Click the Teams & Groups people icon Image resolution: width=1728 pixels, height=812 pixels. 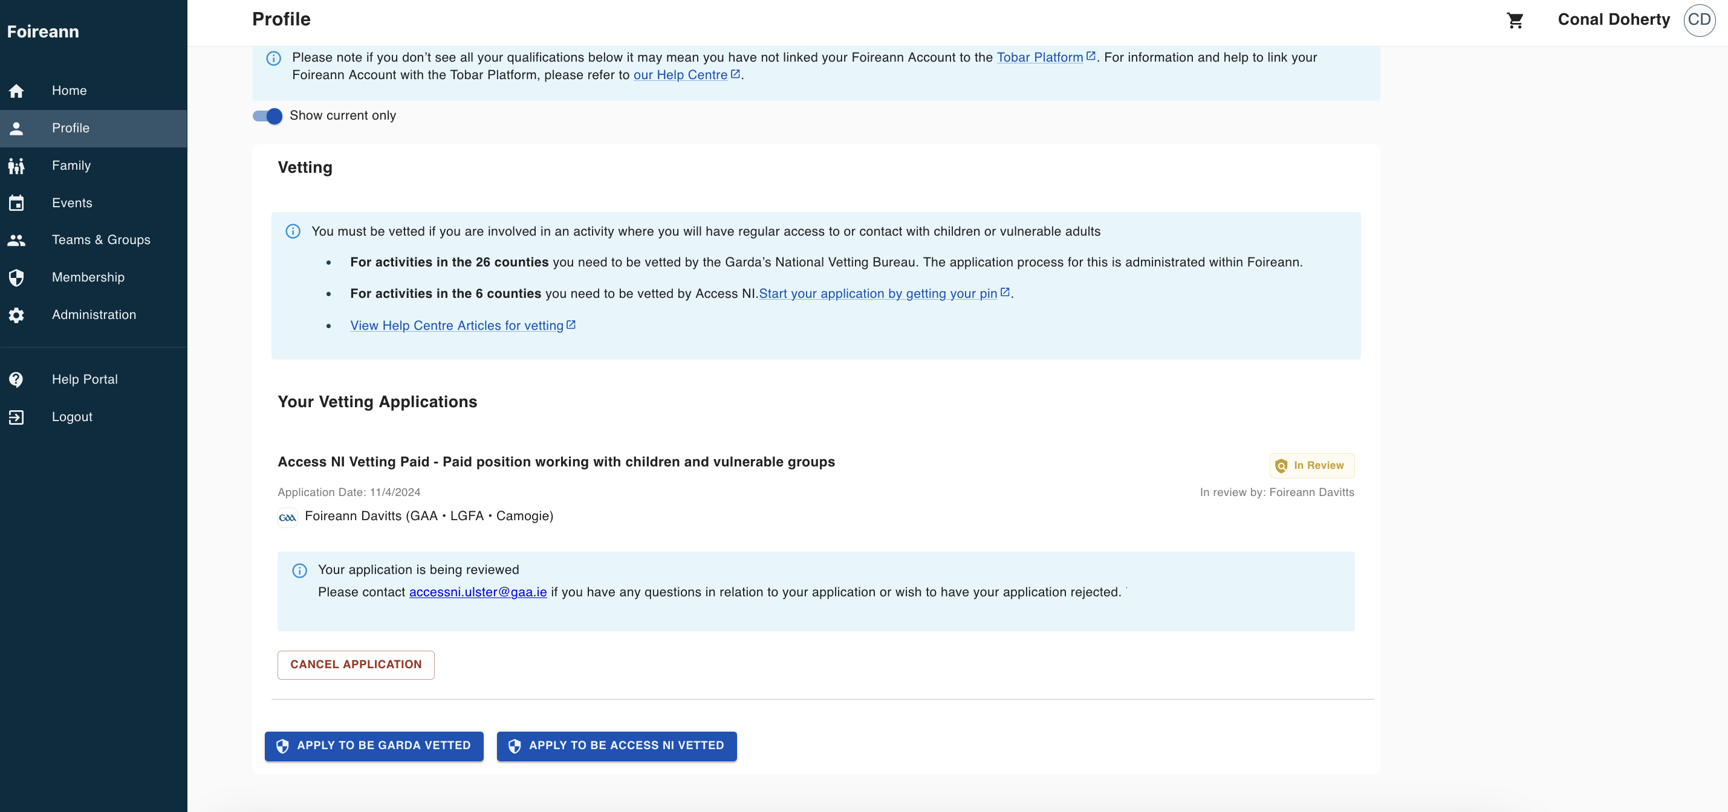tap(16, 240)
